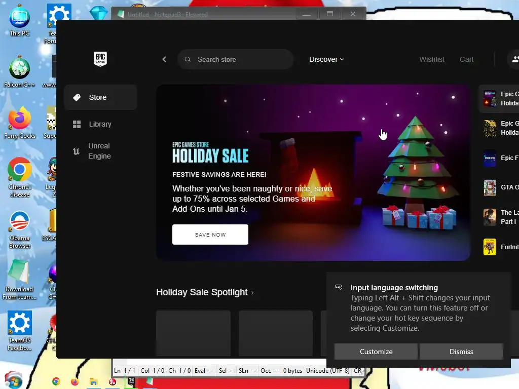This screenshot has width=519, height=389.
Task: Select the GTA carousel item thumbnail
Action: click(x=490, y=187)
